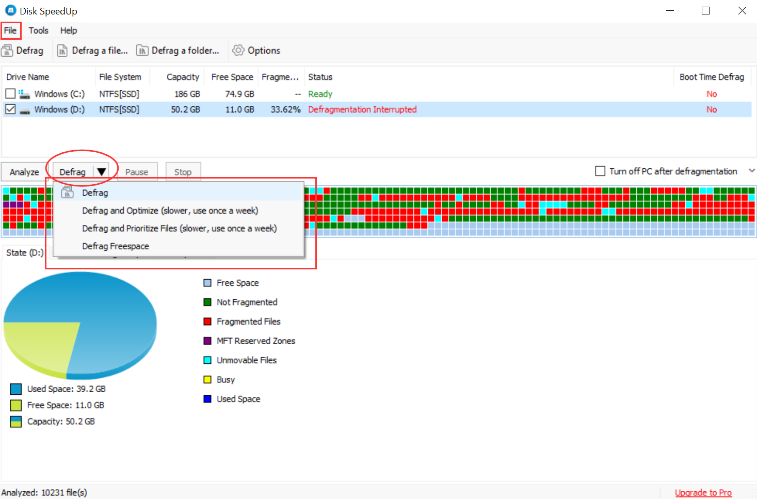757x499 pixels.
Task: Click the red Fragmented Files legend swatch
Action: pyautogui.click(x=207, y=321)
